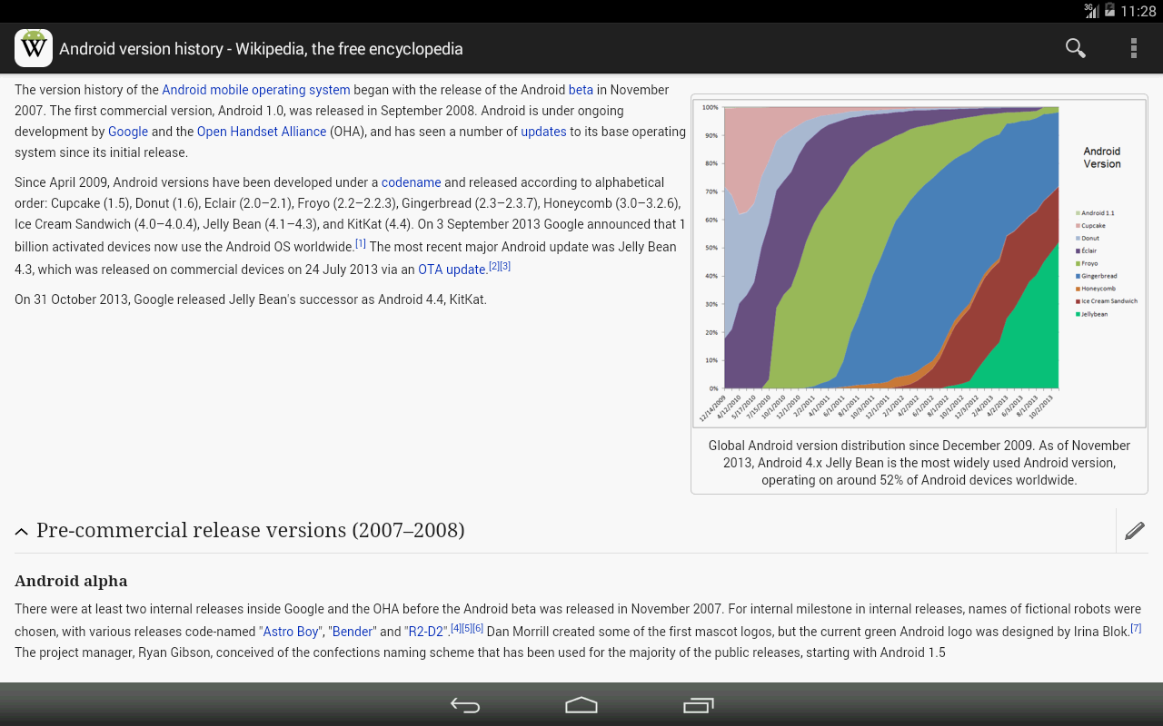Open the codename link

[411, 182]
